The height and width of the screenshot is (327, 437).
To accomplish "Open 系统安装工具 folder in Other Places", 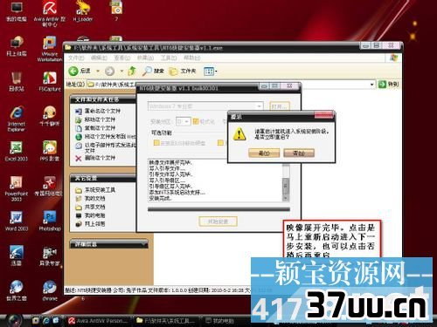I will [95, 190].
